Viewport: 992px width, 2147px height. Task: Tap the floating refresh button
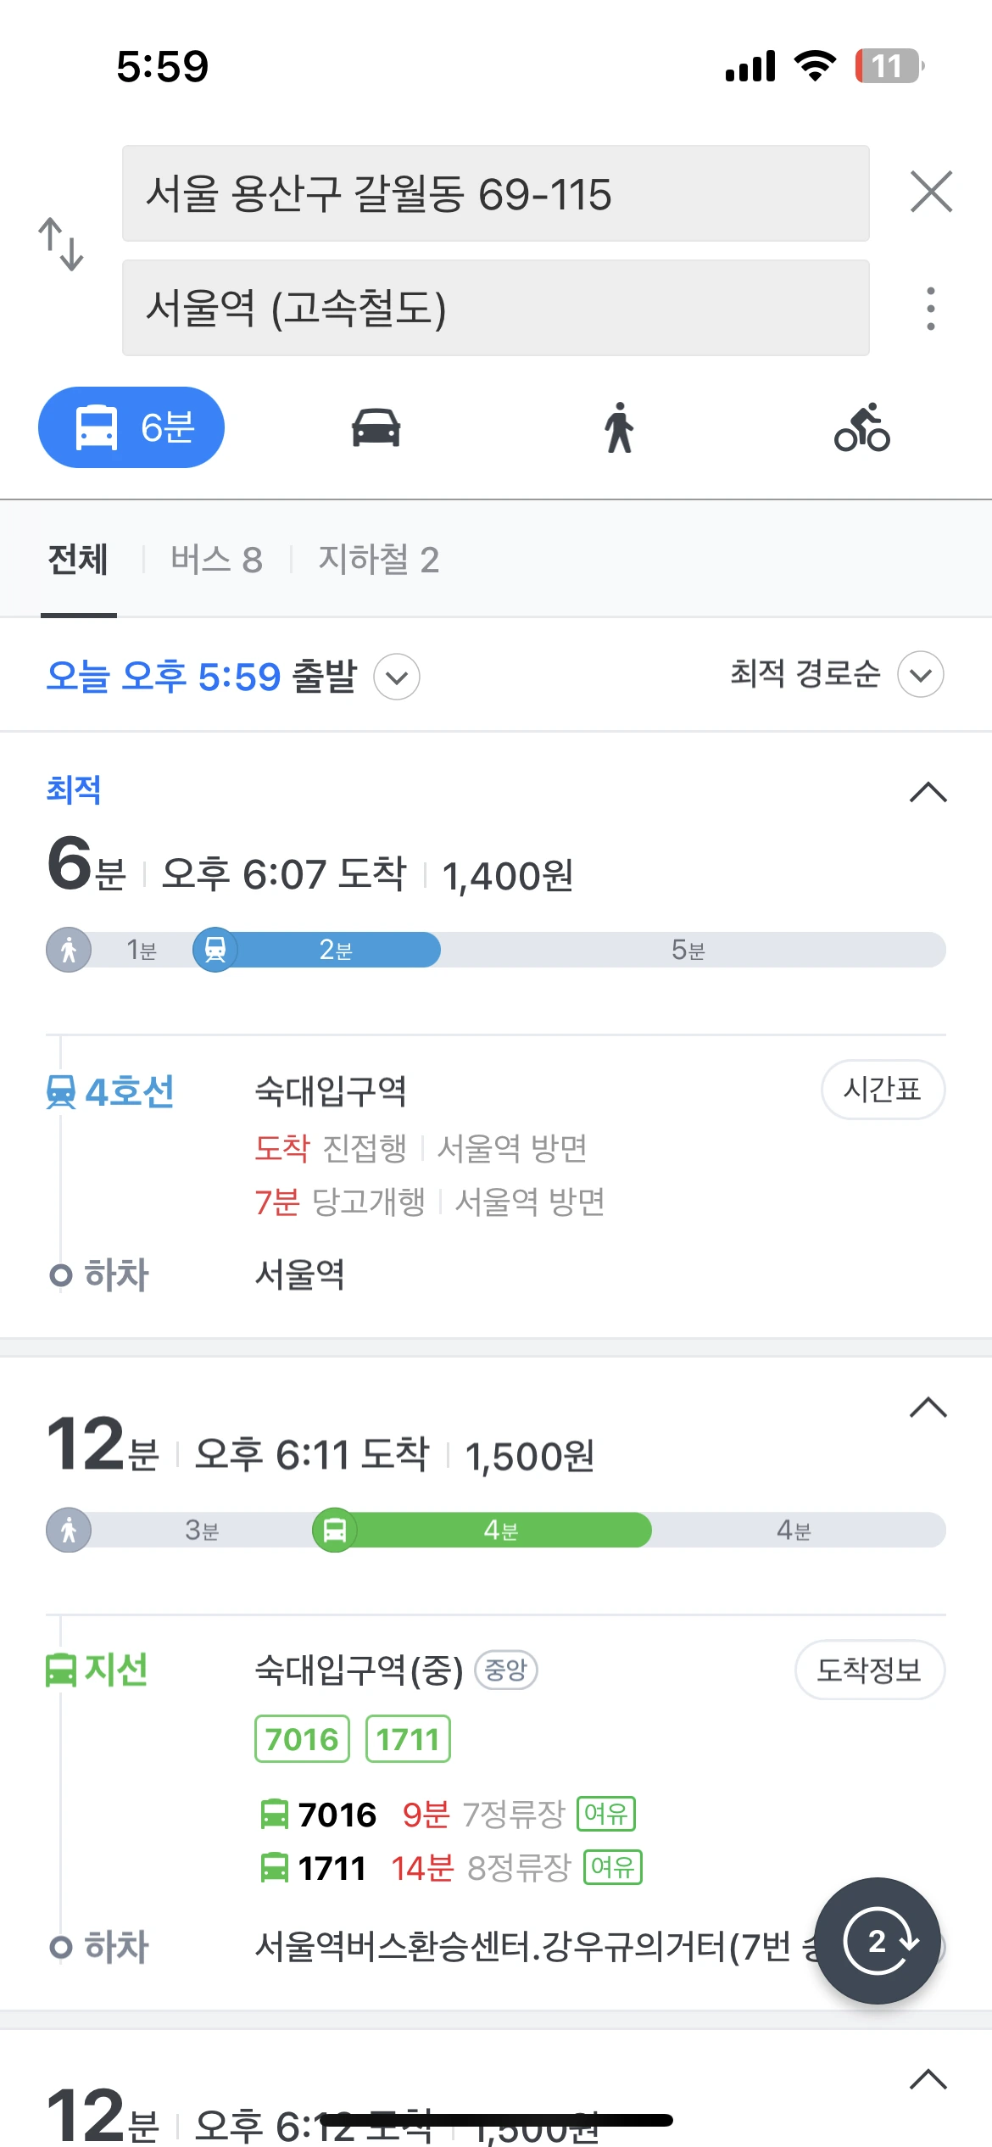pyautogui.click(x=878, y=1941)
